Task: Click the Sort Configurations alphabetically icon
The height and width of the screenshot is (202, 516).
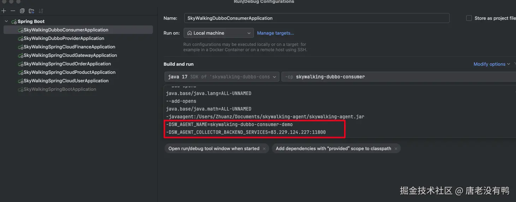Action: coord(41,11)
